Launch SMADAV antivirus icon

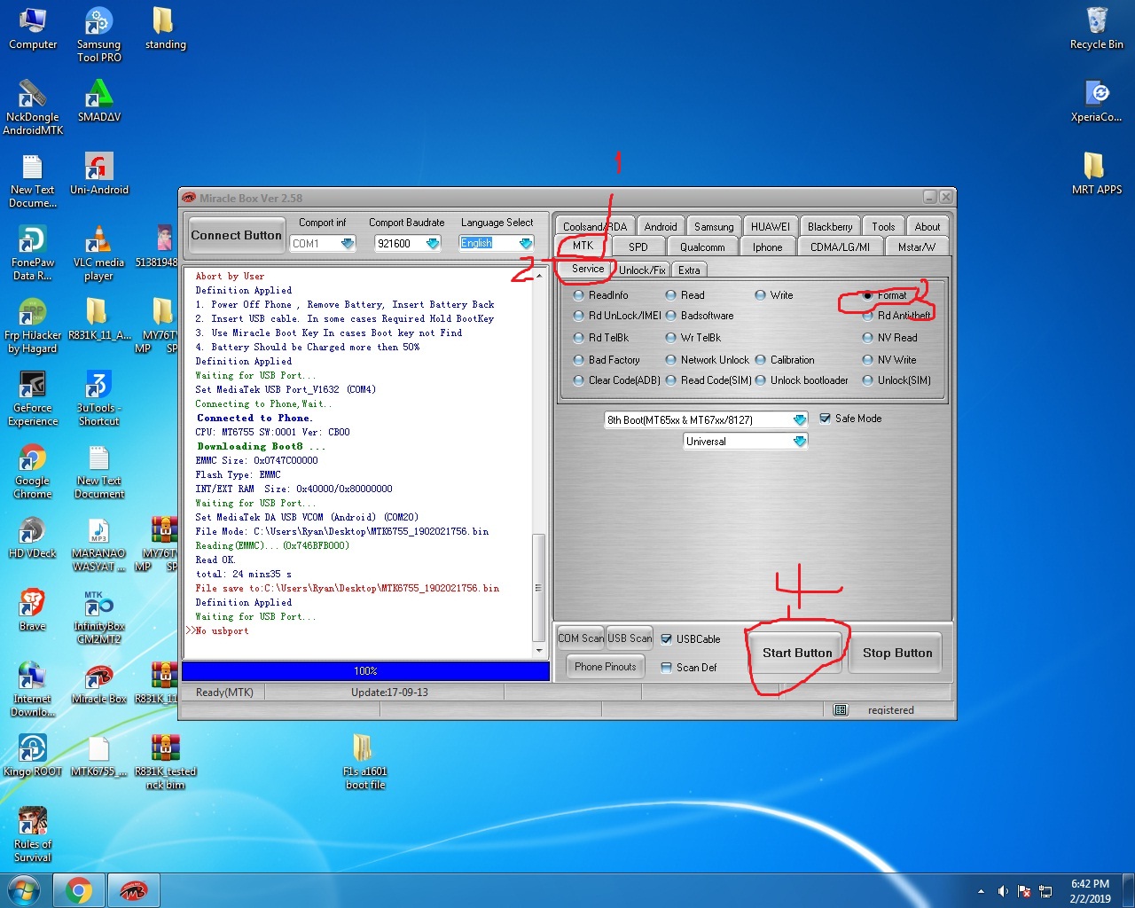pyautogui.click(x=98, y=101)
